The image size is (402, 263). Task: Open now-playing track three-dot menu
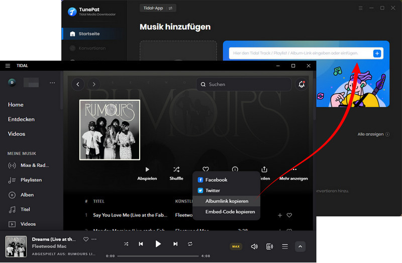[x=94, y=239]
